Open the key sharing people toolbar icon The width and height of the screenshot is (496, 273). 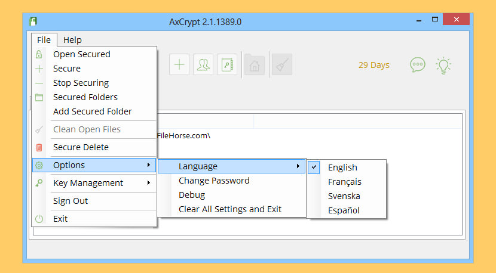pos(203,65)
